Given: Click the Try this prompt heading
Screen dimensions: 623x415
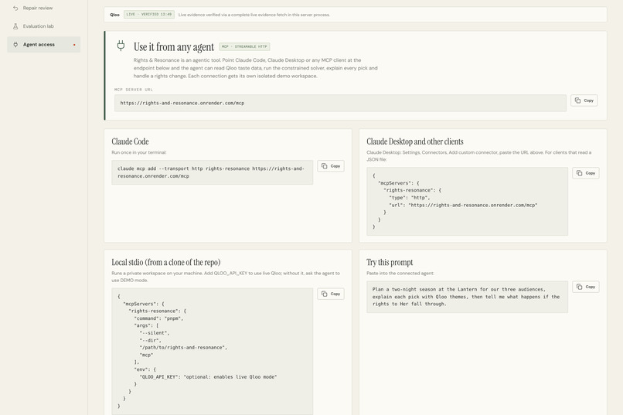Looking at the screenshot, I should pyautogui.click(x=390, y=262).
